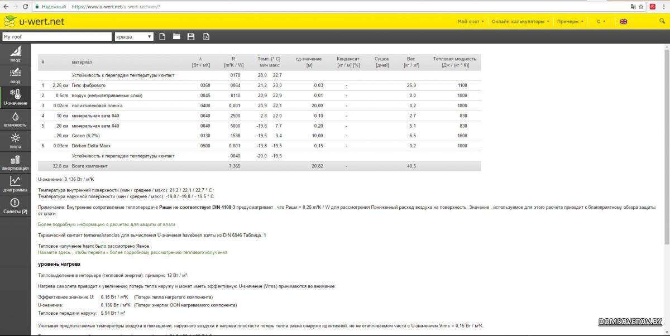The width and height of the screenshot is (670, 336).
Task: Open the Chrome three-dot menu
Action: click(x=664, y=6)
